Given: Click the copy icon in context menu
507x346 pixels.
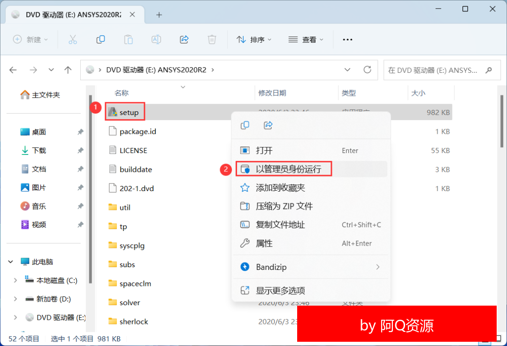Looking at the screenshot, I should click(x=245, y=125).
